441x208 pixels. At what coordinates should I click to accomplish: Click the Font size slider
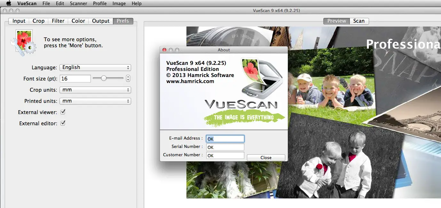108,78
